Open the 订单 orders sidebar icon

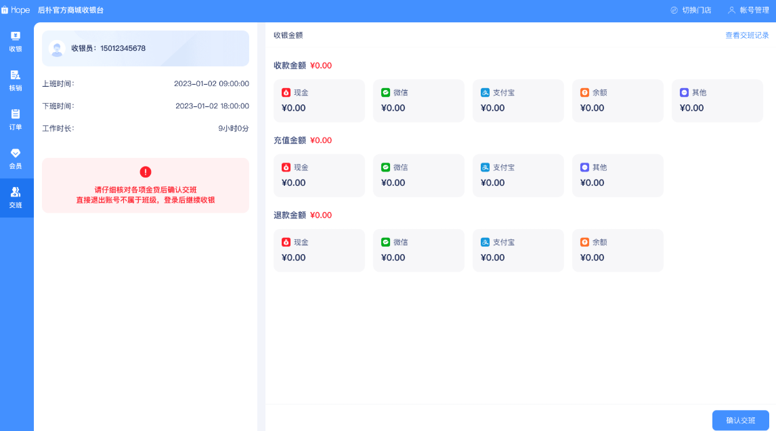[16, 115]
